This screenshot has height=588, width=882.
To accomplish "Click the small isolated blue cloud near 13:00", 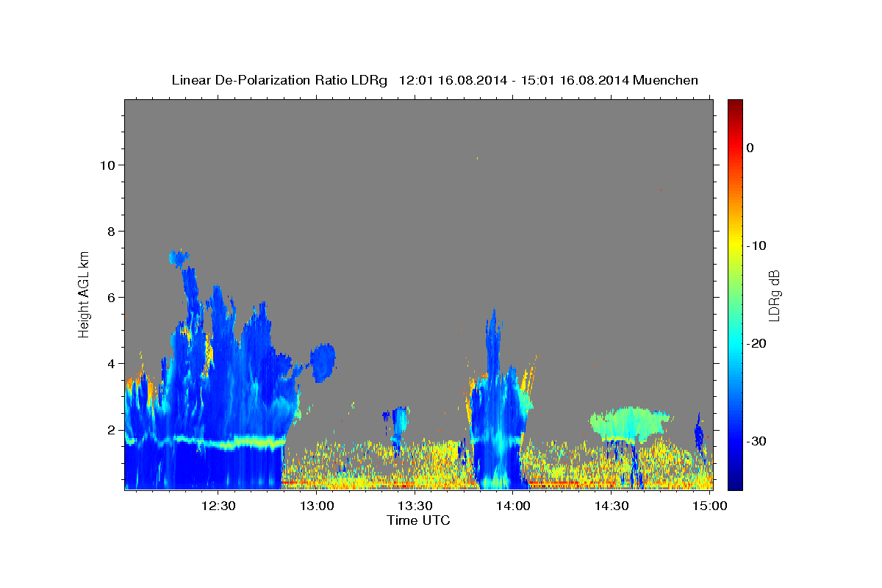I will [x=323, y=362].
